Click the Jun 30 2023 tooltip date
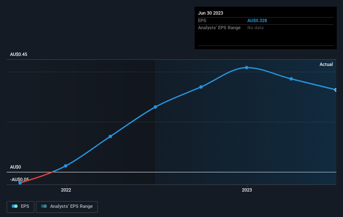The height and width of the screenshot is (217, 343). pyautogui.click(x=211, y=13)
